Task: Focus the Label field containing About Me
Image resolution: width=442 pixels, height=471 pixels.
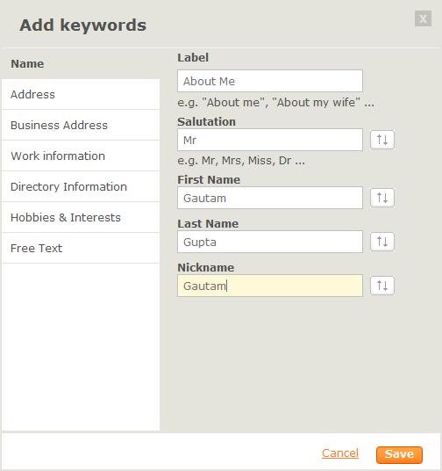Action: point(270,81)
